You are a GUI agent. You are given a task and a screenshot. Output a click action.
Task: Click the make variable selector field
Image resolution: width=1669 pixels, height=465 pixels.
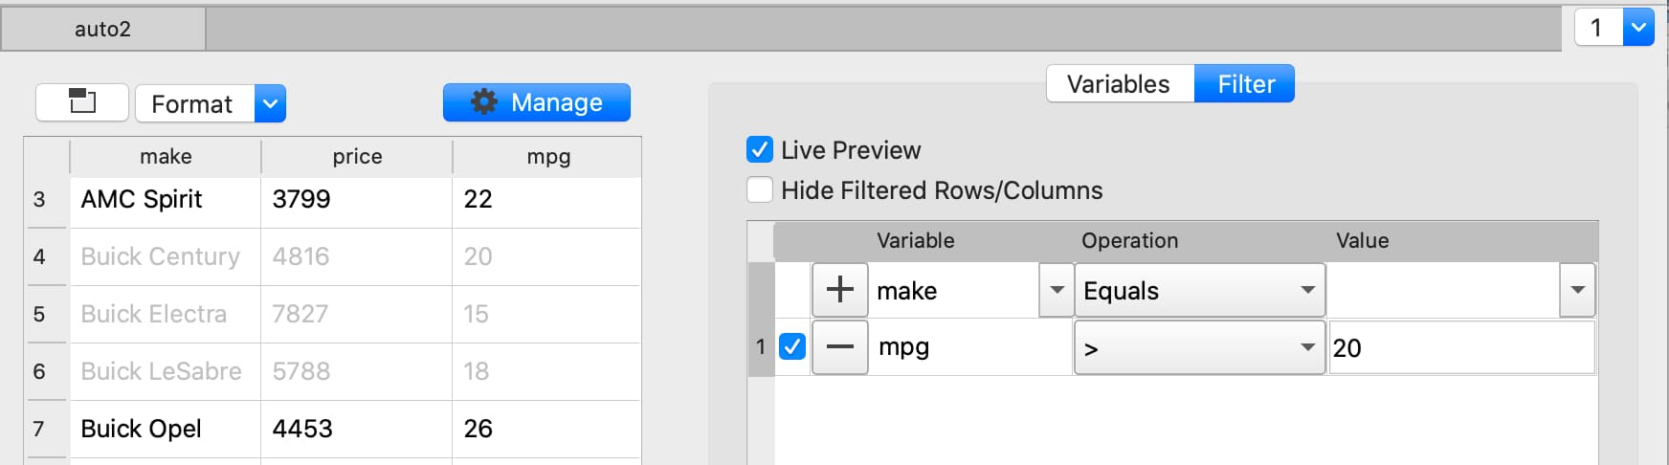click(954, 290)
